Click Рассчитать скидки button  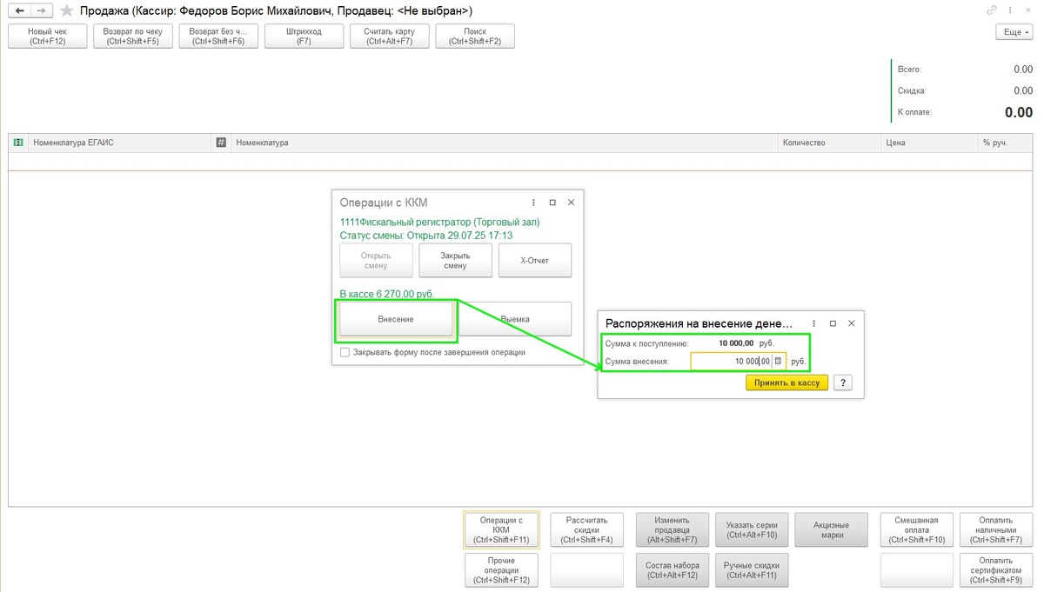tap(587, 529)
